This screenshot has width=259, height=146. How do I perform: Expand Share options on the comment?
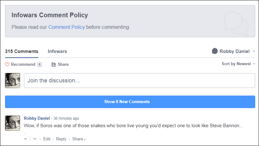tap(79, 139)
